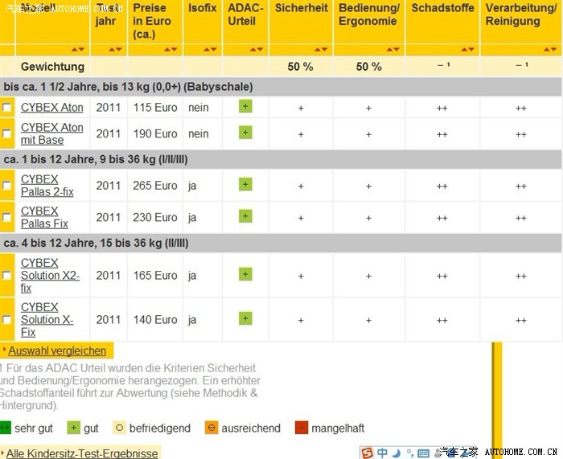Viewport: 563px width, 459px height.
Task: Click the Bedienung/Ergonomie column header
Action: click(368, 14)
